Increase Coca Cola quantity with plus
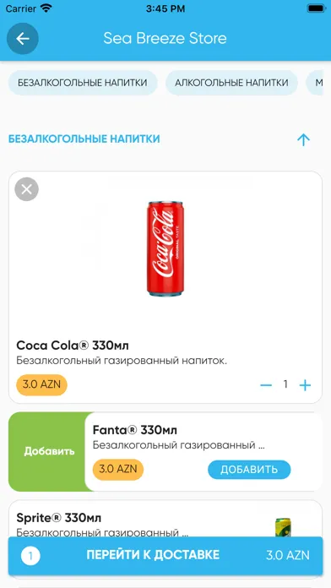The width and height of the screenshot is (331, 588). (x=305, y=385)
